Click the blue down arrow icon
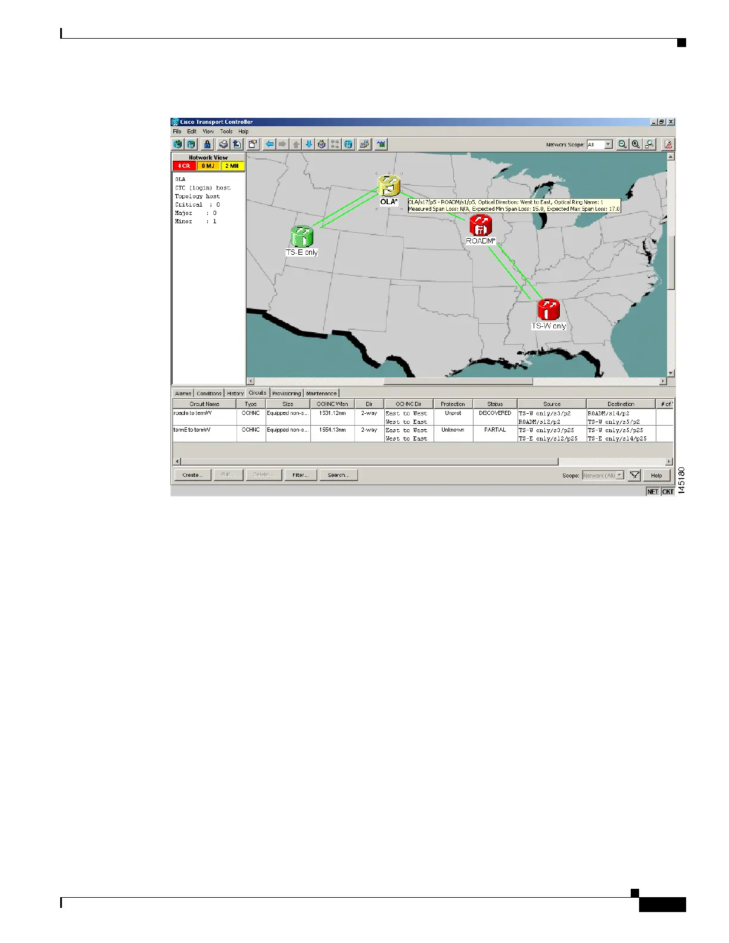729x943 pixels. click(x=309, y=144)
